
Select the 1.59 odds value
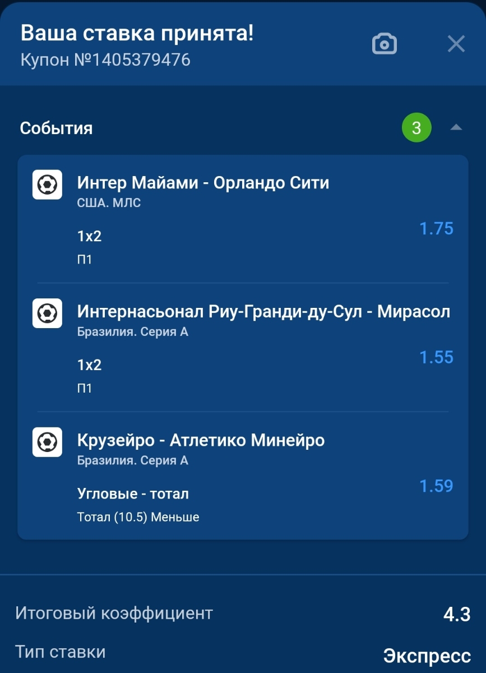pyautogui.click(x=436, y=486)
